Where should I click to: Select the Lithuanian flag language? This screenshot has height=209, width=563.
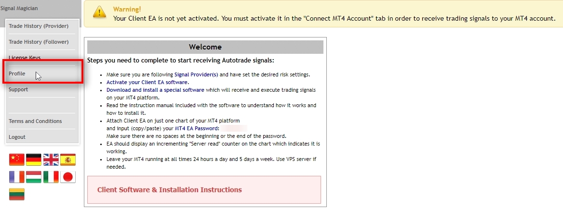[17, 194]
